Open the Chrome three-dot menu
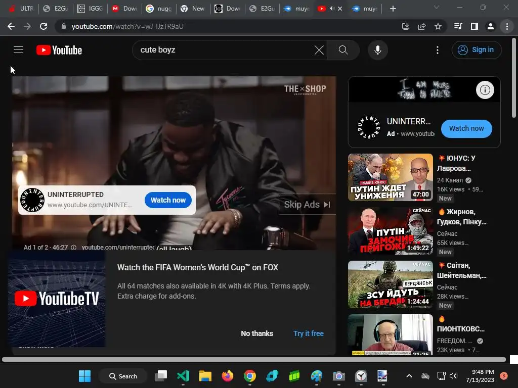The image size is (518, 388). [x=507, y=26]
